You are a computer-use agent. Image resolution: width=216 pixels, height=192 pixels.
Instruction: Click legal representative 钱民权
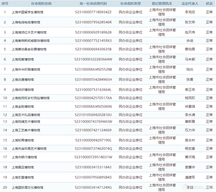[190, 98]
